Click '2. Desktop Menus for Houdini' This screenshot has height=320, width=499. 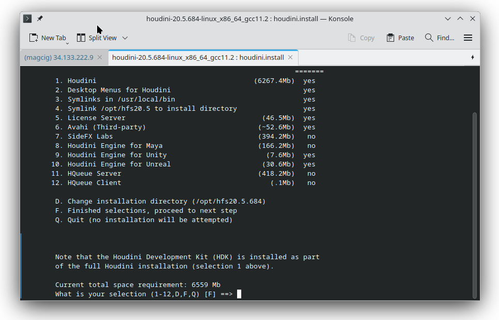(x=113, y=90)
